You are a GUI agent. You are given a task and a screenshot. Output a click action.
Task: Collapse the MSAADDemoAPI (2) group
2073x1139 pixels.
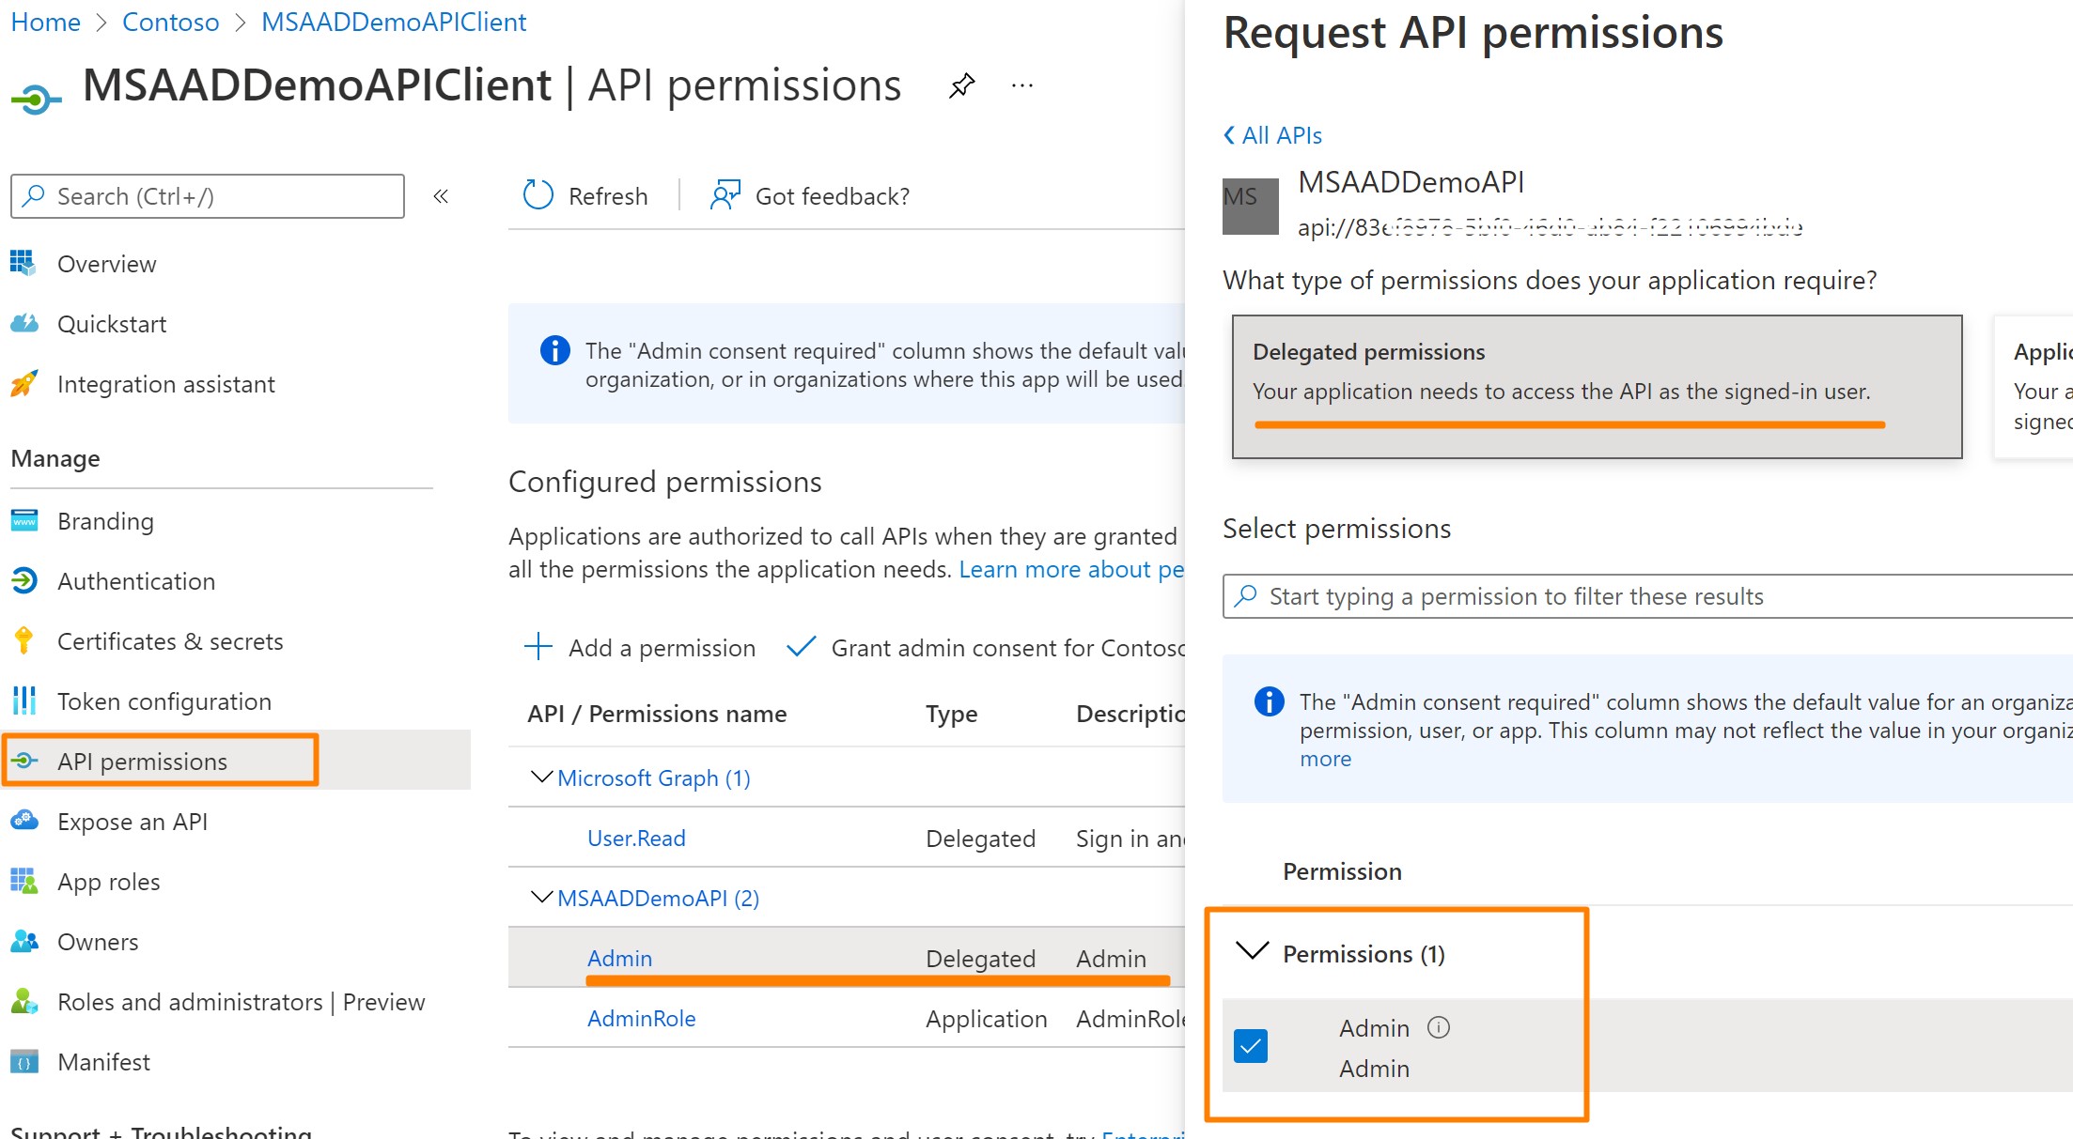pos(541,897)
